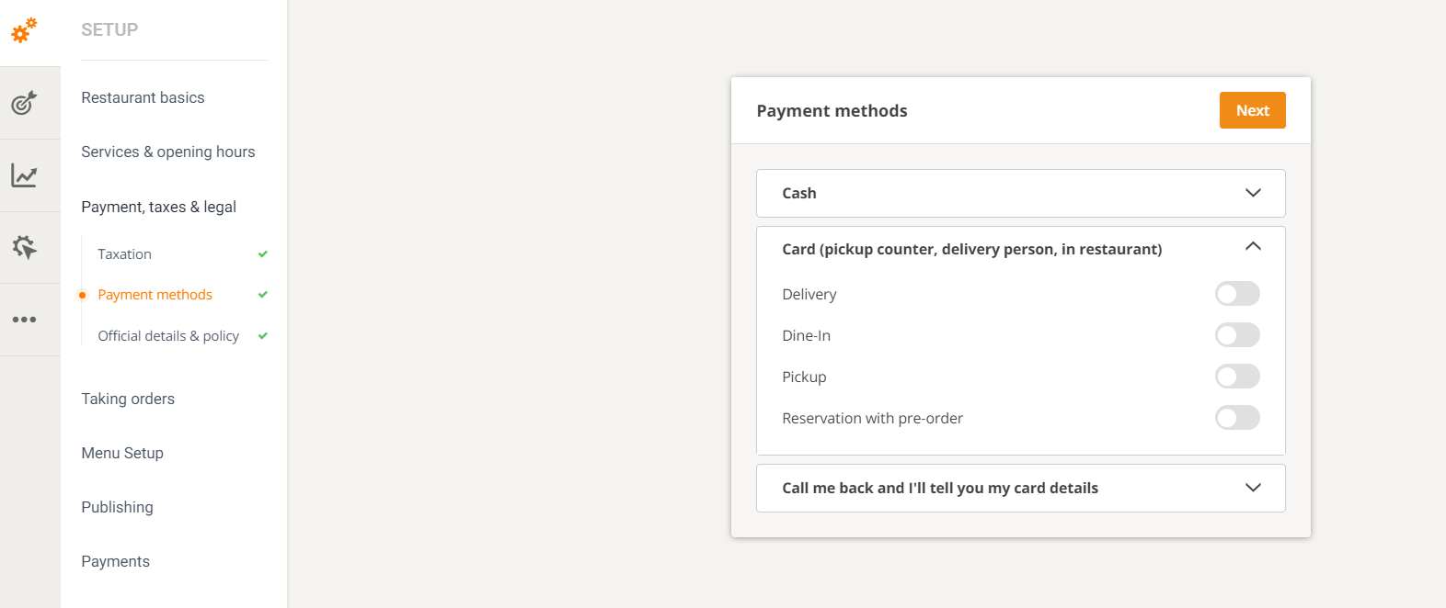Viewport: 1446px width, 608px height.
Task: Click the green checkmark beside Taxation
Action: pyautogui.click(x=262, y=253)
